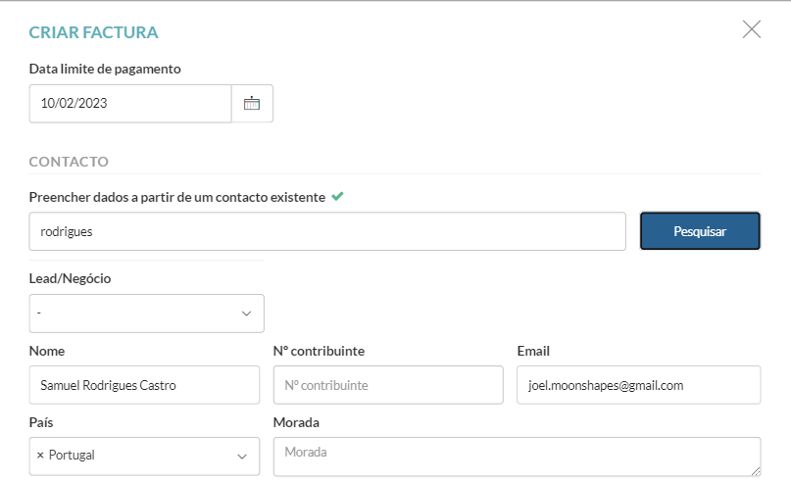The height and width of the screenshot is (483, 791).
Task: Click the CONTACTO section heading
Action: 69,162
